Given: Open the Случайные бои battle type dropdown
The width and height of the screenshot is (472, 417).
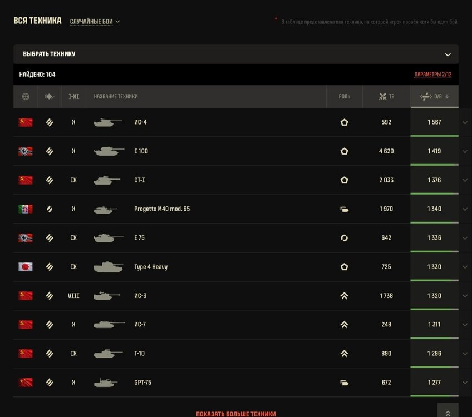Looking at the screenshot, I should (x=95, y=22).
